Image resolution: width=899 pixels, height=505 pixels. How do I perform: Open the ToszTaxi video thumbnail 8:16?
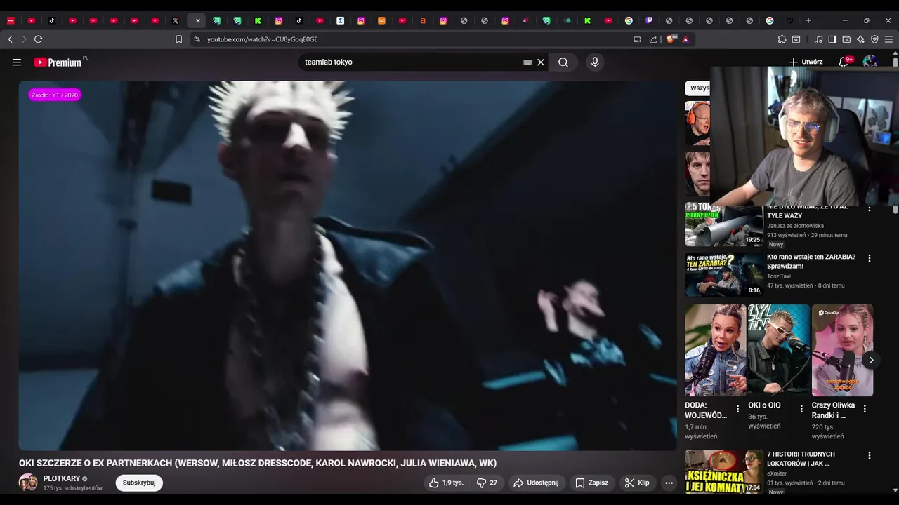click(x=724, y=274)
